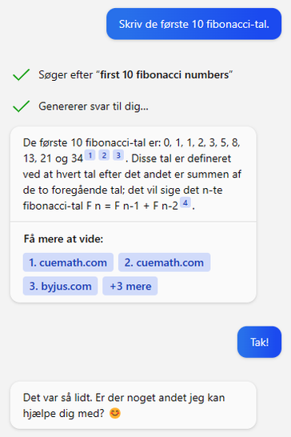Visit the 3. byjus.com source

60,286
